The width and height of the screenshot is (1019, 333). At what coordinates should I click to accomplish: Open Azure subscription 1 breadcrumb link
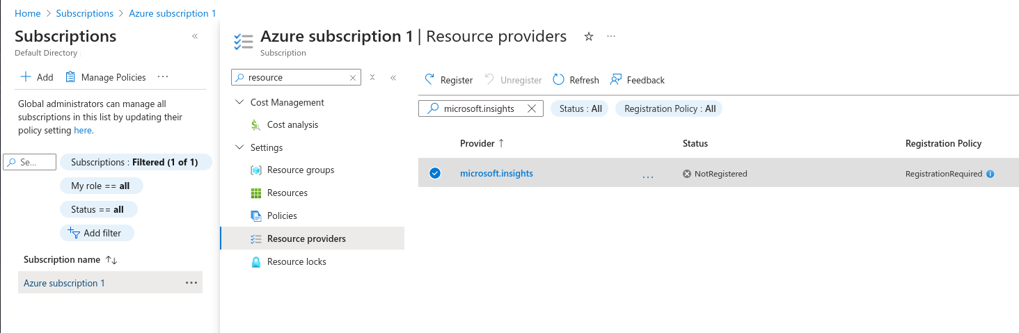(x=173, y=13)
